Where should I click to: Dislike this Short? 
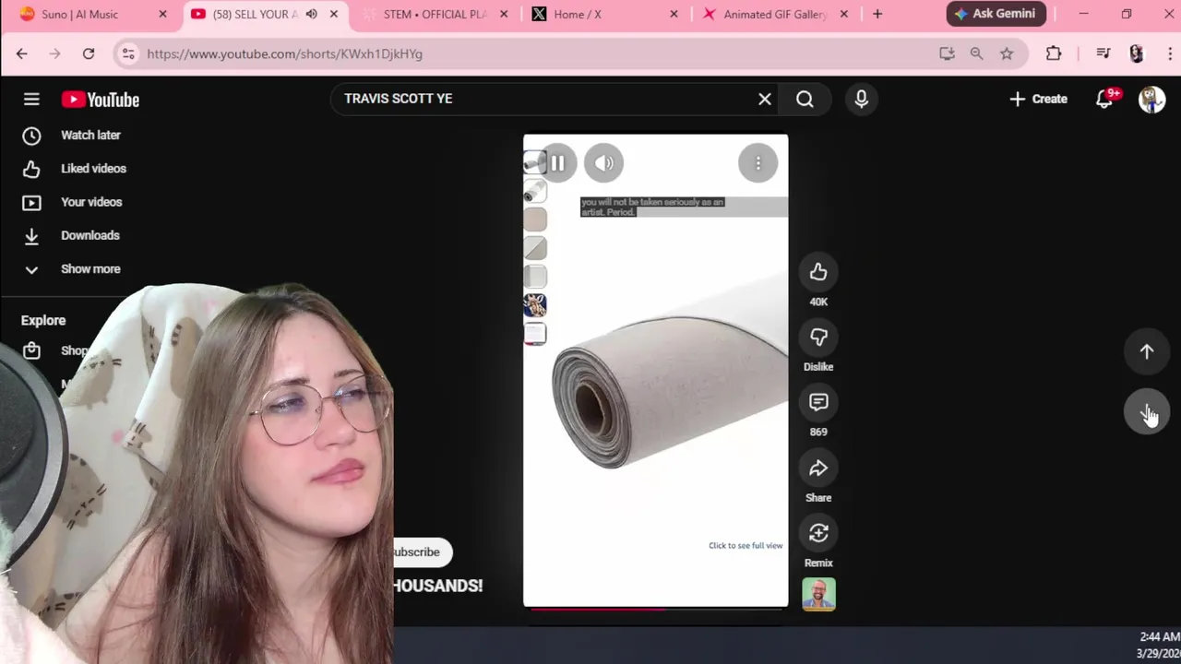(x=818, y=338)
